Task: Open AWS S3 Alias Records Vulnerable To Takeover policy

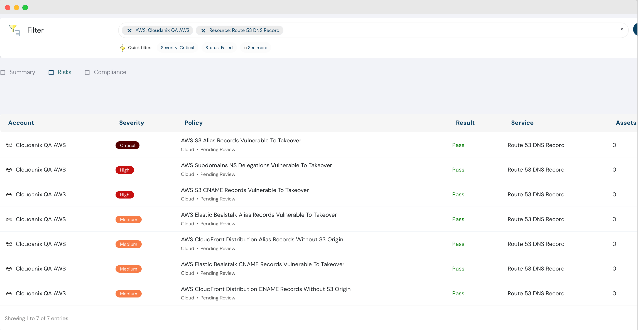Action: tap(241, 141)
